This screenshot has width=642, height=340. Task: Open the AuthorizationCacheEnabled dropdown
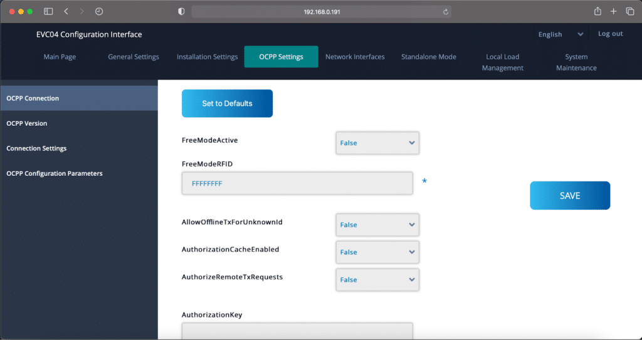377,252
